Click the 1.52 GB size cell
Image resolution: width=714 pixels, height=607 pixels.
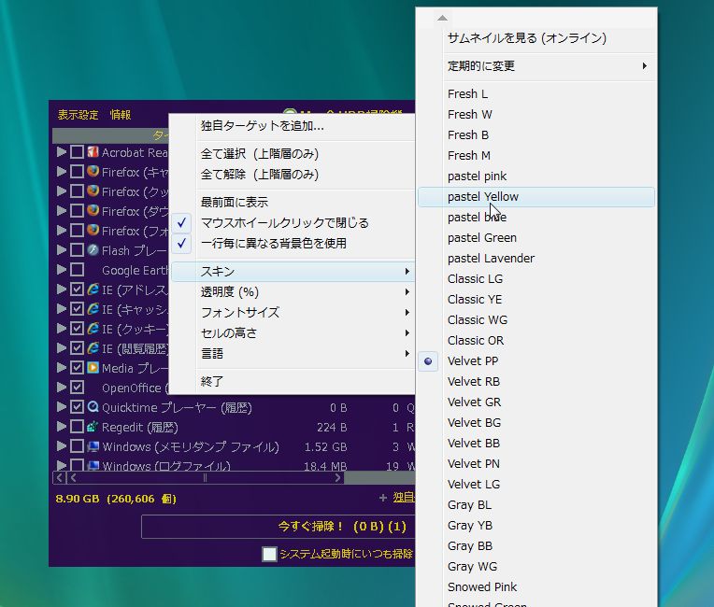(x=325, y=446)
